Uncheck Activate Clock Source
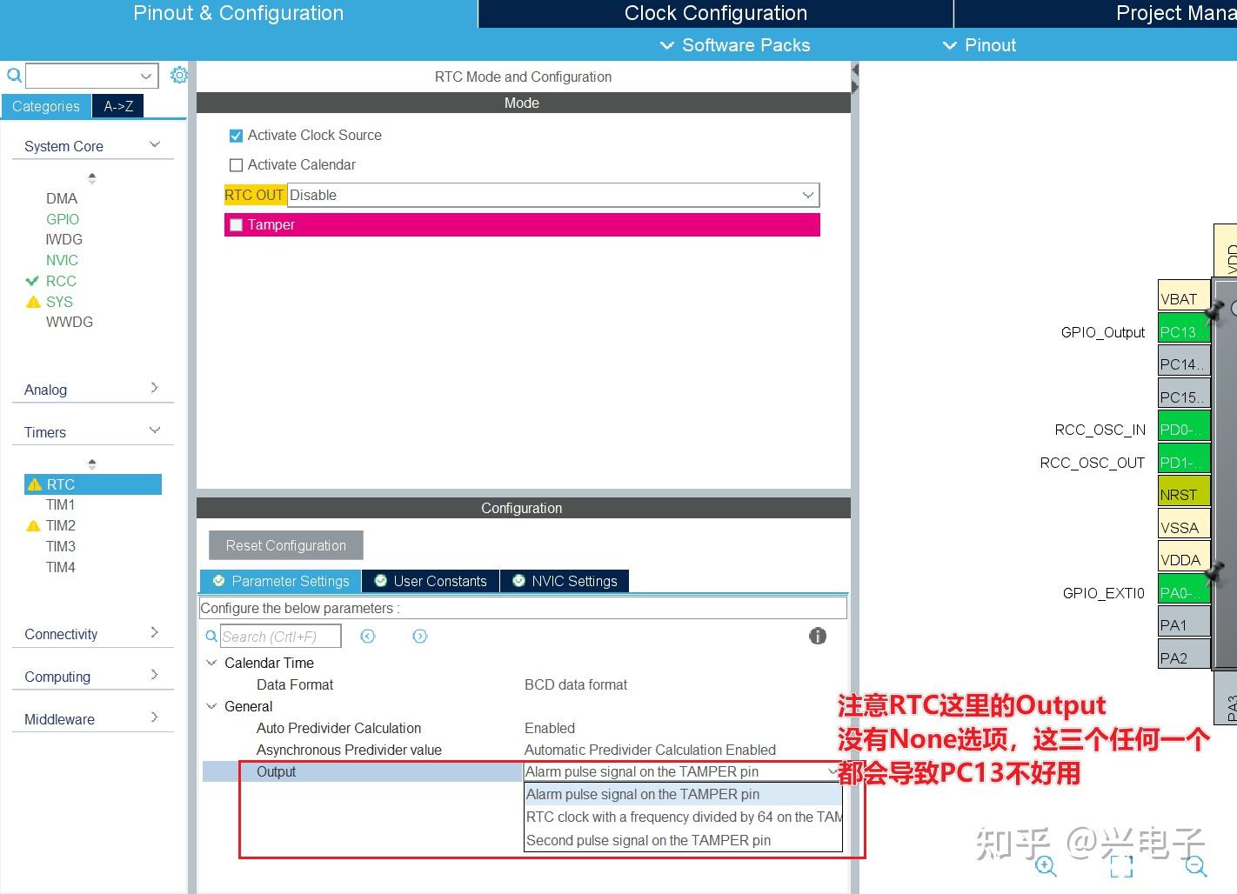The width and height of the screenshot is (1237, 894). click(236, 136)
